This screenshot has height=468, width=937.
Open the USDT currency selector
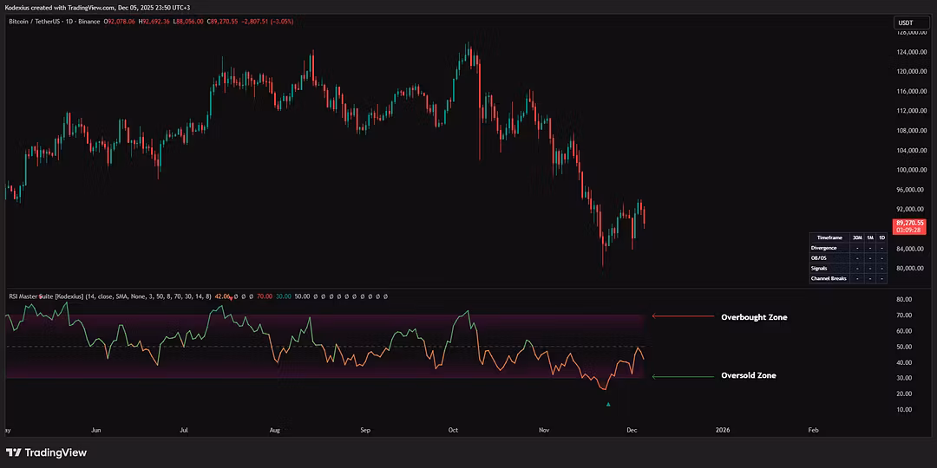click(905, 23)
